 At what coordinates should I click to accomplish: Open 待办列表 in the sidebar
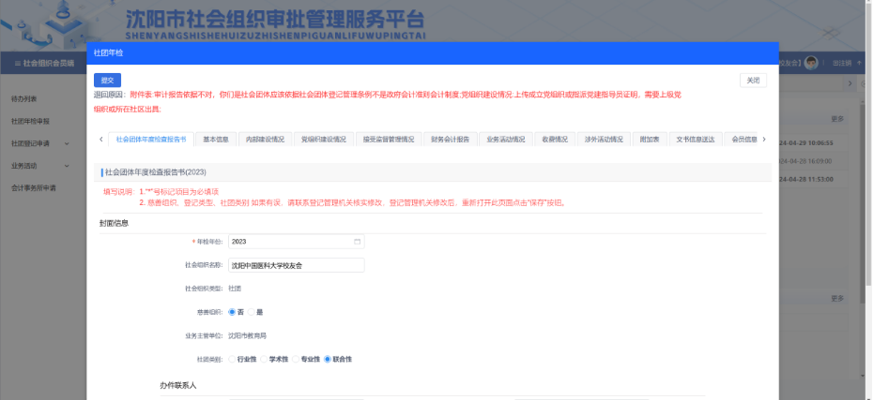pos(24,98)
